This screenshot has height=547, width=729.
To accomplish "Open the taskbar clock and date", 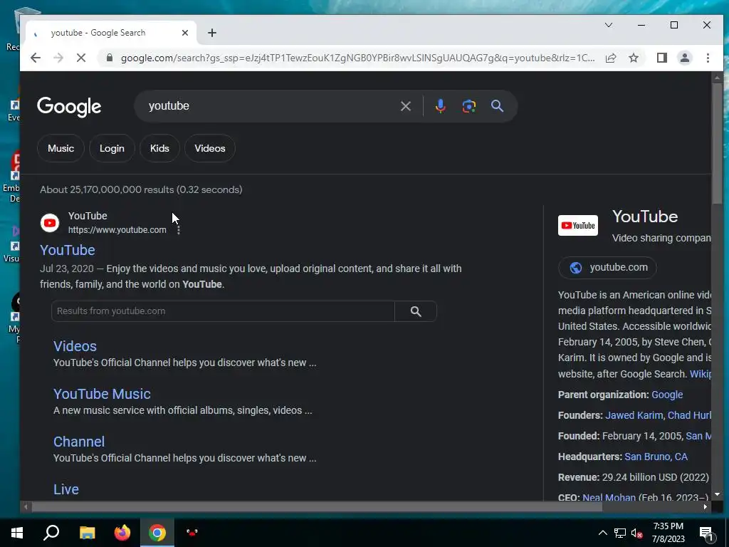I will point(668,533).
